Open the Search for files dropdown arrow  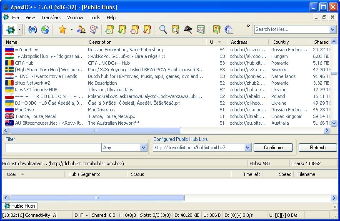click(333, 29)
